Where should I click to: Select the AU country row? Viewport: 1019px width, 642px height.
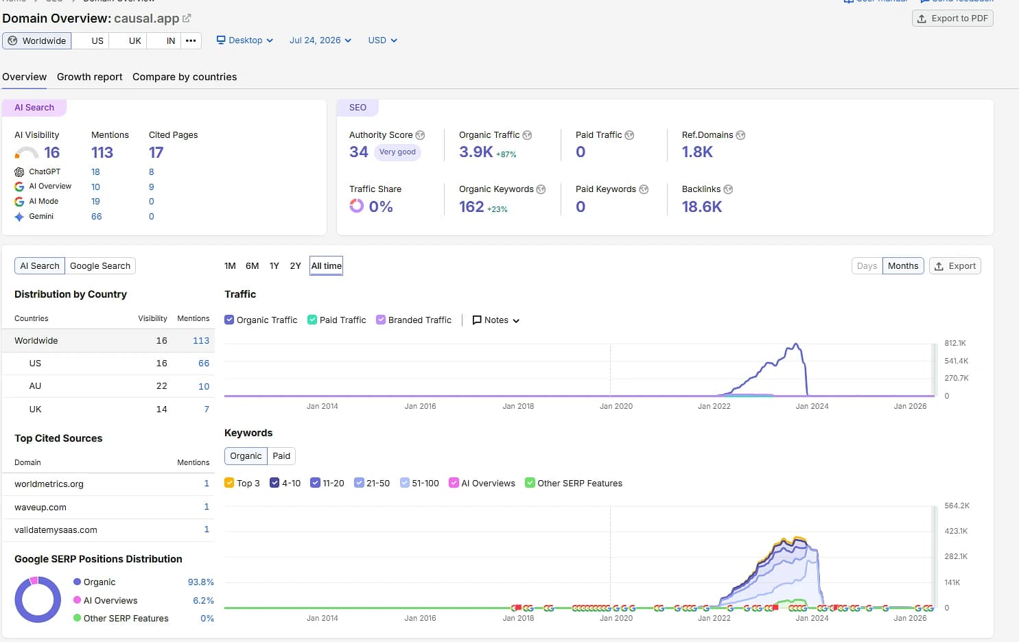click(x=108, y=386)
